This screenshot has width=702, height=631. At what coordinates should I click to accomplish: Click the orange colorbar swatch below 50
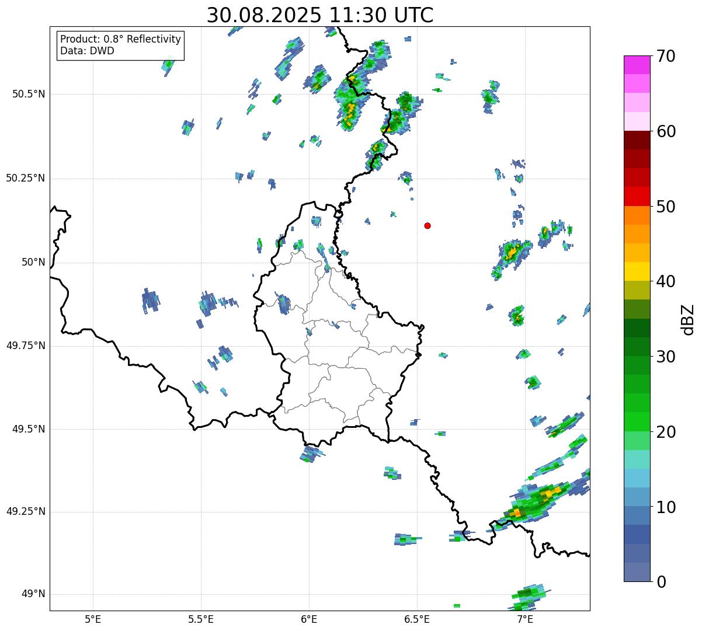coord(637,215)
